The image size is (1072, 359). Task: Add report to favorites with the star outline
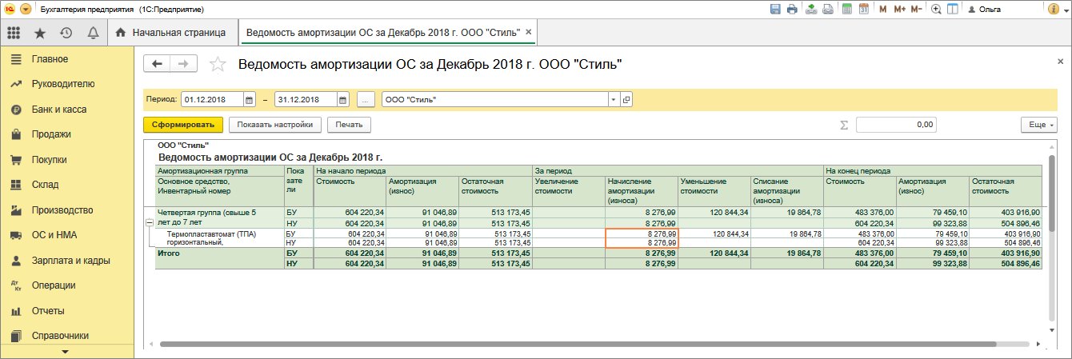point(218,65)
